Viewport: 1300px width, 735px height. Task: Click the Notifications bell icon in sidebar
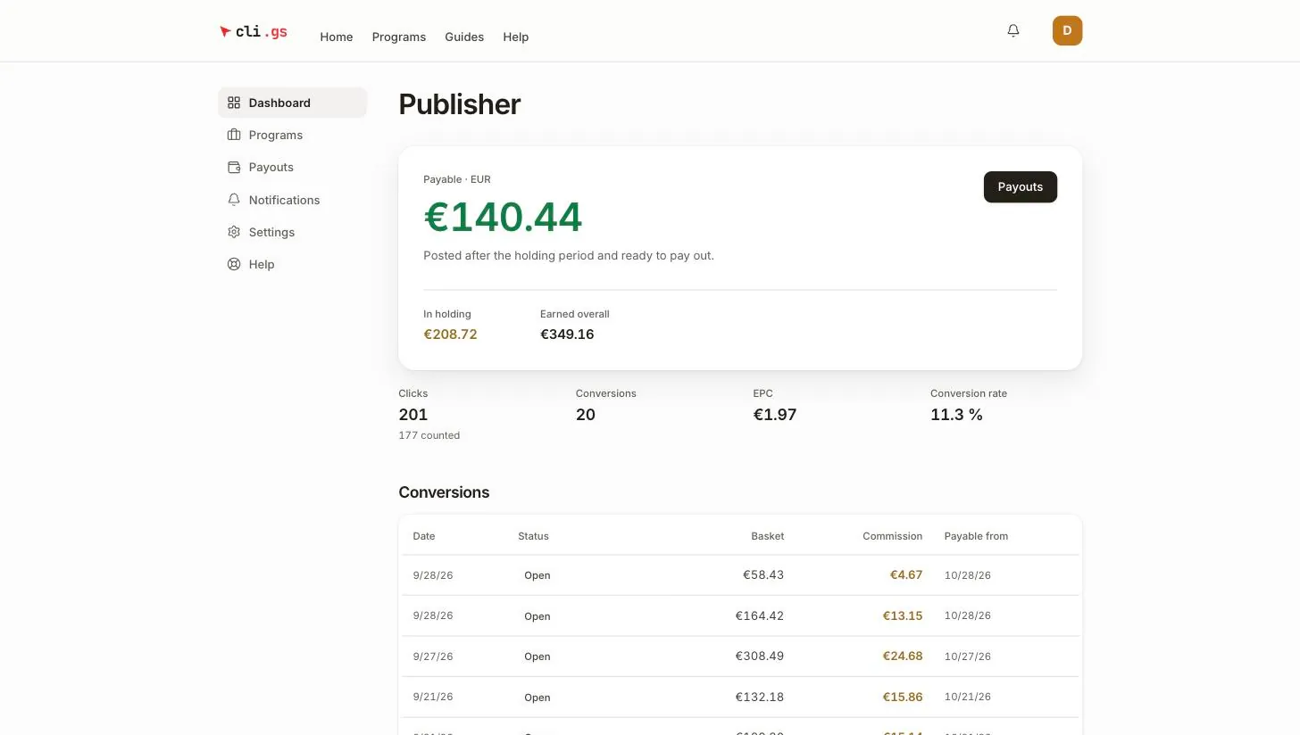234,200
